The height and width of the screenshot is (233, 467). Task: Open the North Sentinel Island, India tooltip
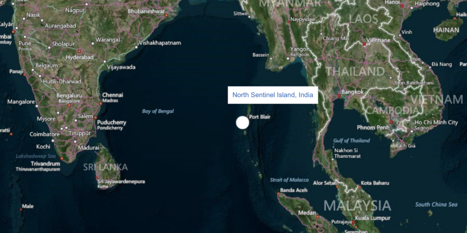point(273,95)
